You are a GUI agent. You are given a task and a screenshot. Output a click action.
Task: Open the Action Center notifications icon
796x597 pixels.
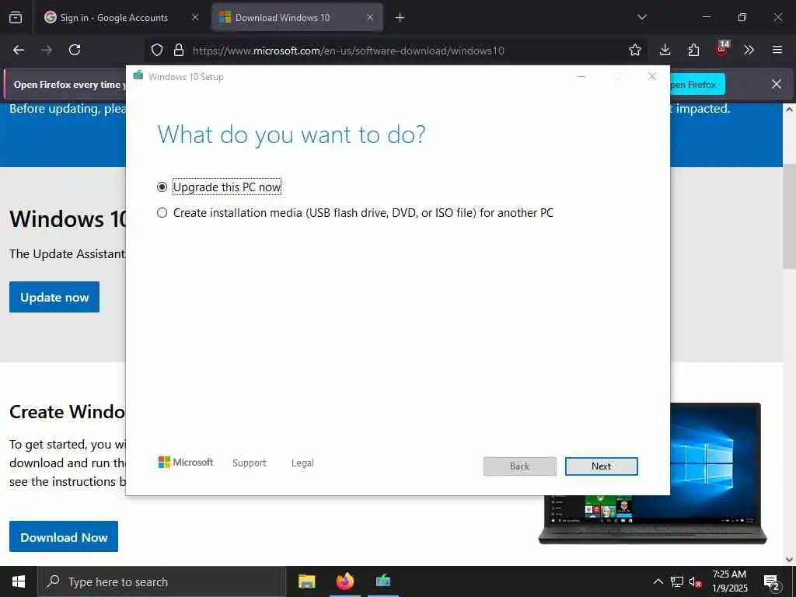pyautogui.click(x=772, y=581)
